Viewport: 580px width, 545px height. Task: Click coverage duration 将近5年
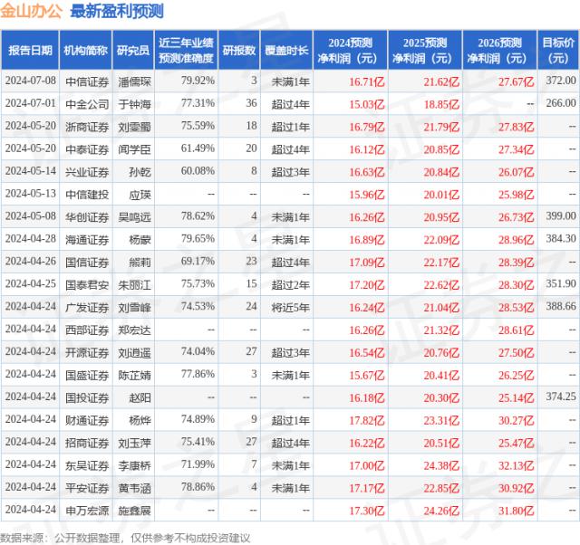[290, 307]
